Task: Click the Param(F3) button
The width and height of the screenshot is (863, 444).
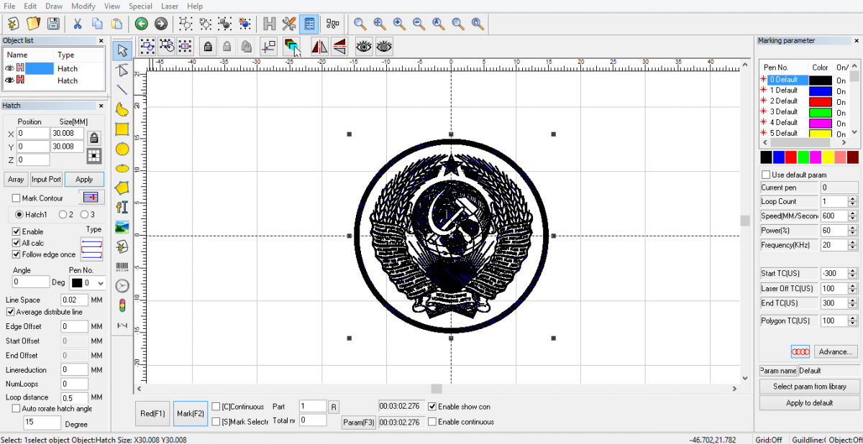Action: click(x=358, y=422)
